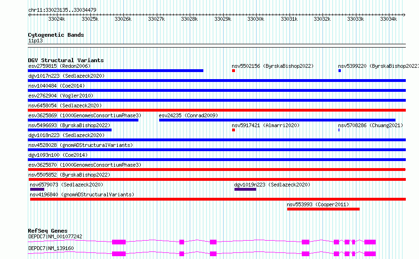This screenshot has height=259, width=419.
Task: Click the 33029k ruler tick label
Action: coord(223,19)
